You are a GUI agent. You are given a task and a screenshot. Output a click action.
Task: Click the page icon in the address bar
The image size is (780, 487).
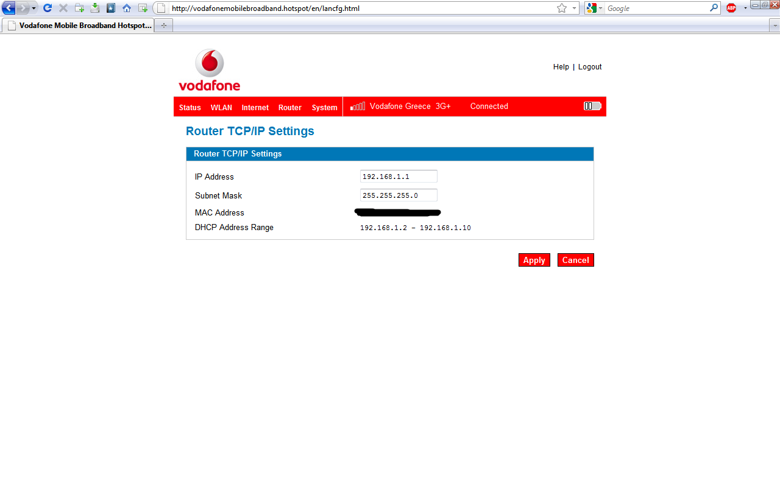pyautogui.click(x=161, y=9)
